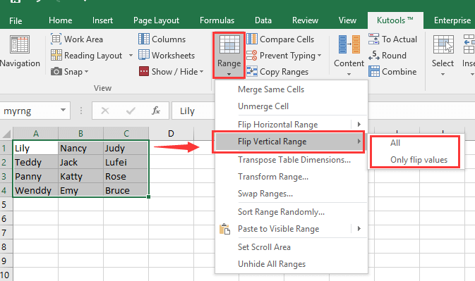Switch to the Enterprise tab
The image size is (475, 281).
[452, 20]
